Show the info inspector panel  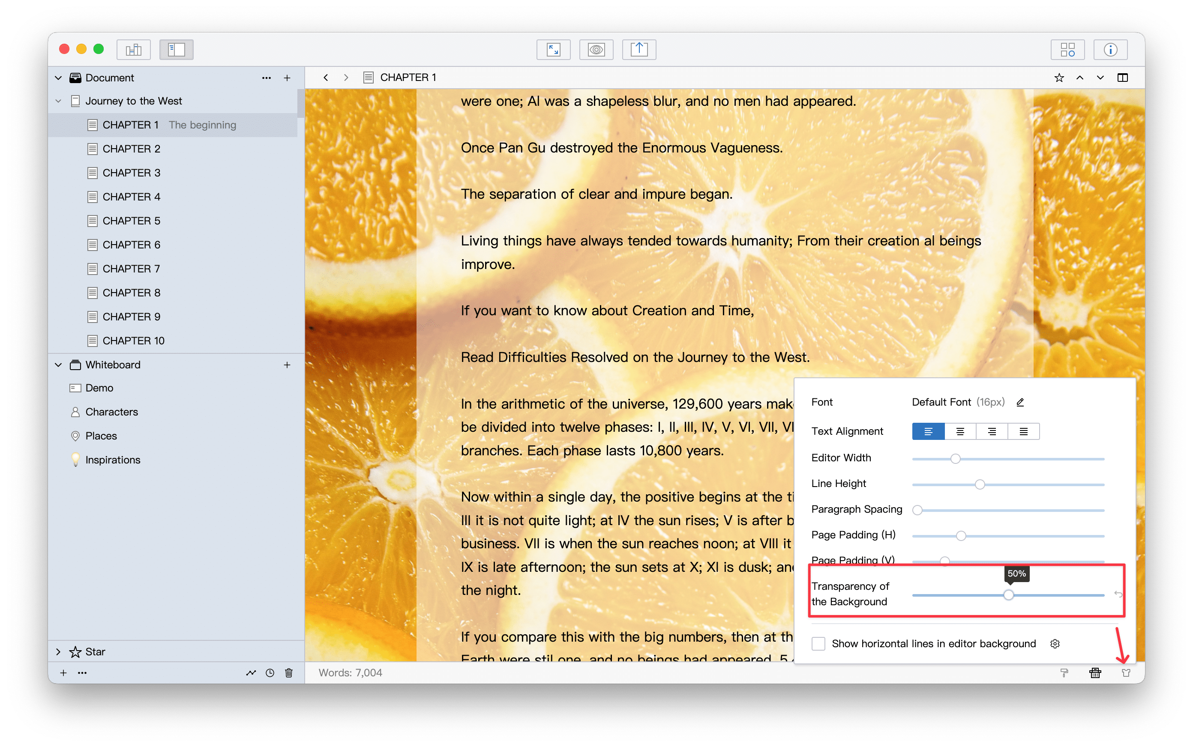(x=1110, y=49)
